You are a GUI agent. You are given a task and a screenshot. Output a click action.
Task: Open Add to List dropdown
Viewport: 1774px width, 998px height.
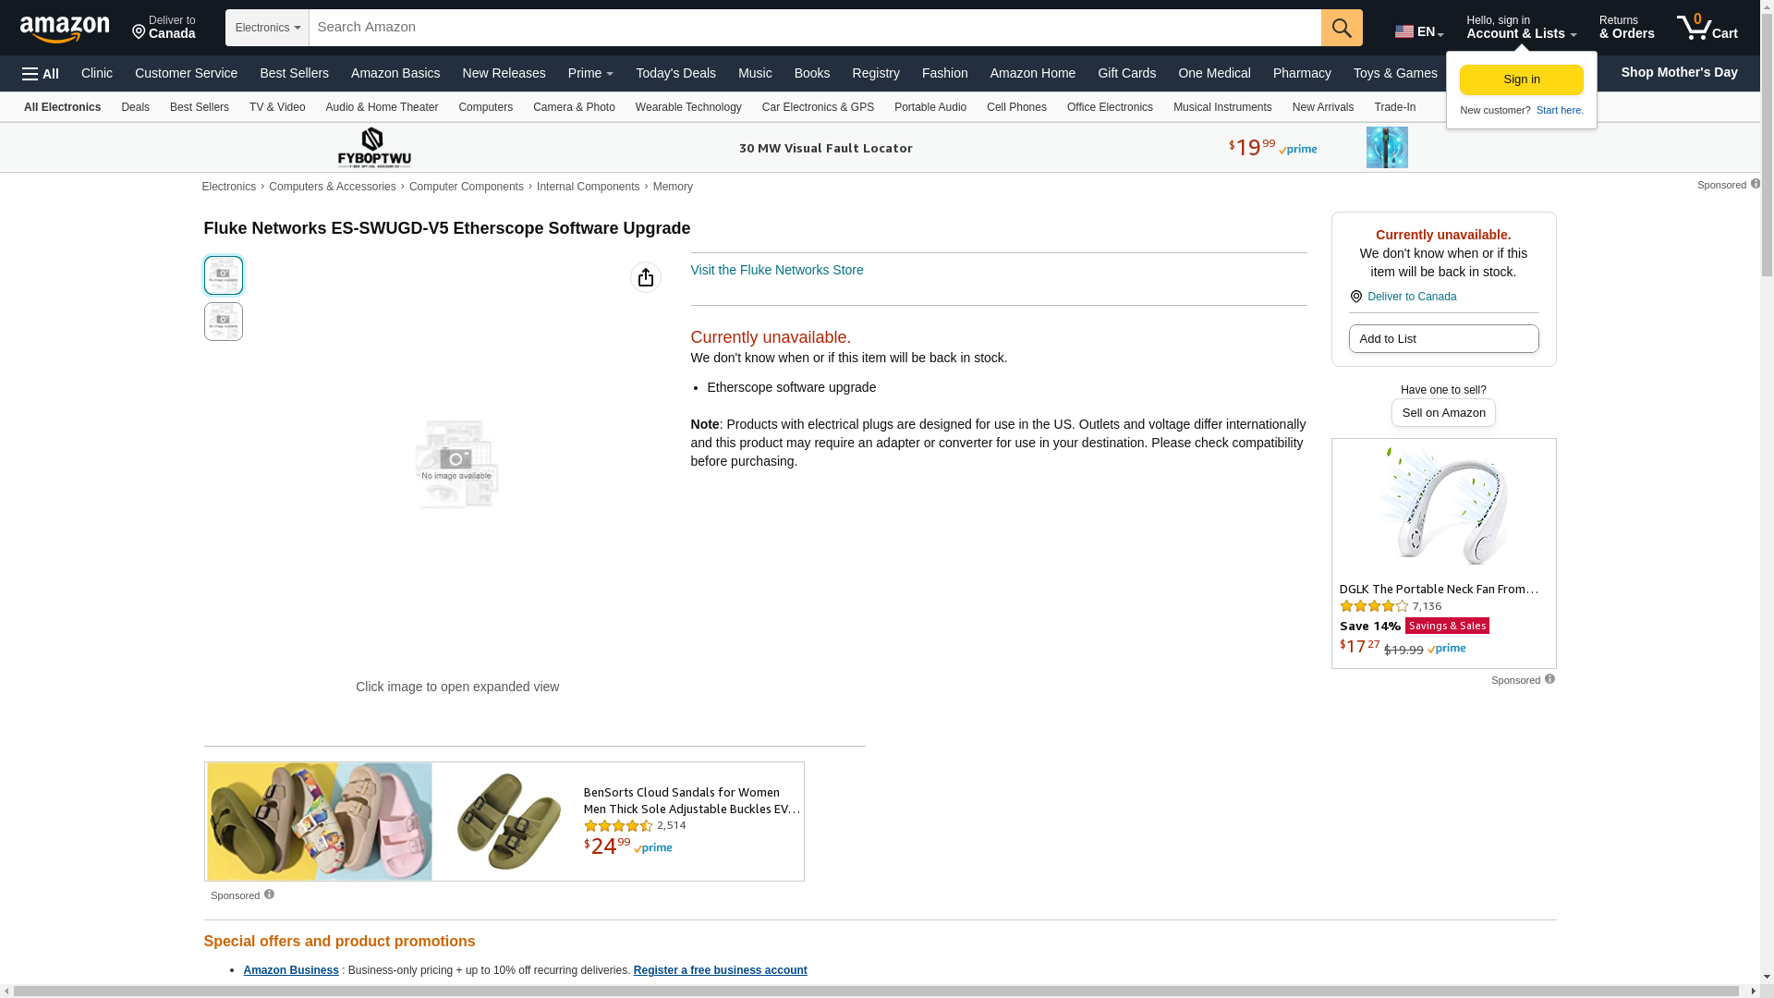1443,339
